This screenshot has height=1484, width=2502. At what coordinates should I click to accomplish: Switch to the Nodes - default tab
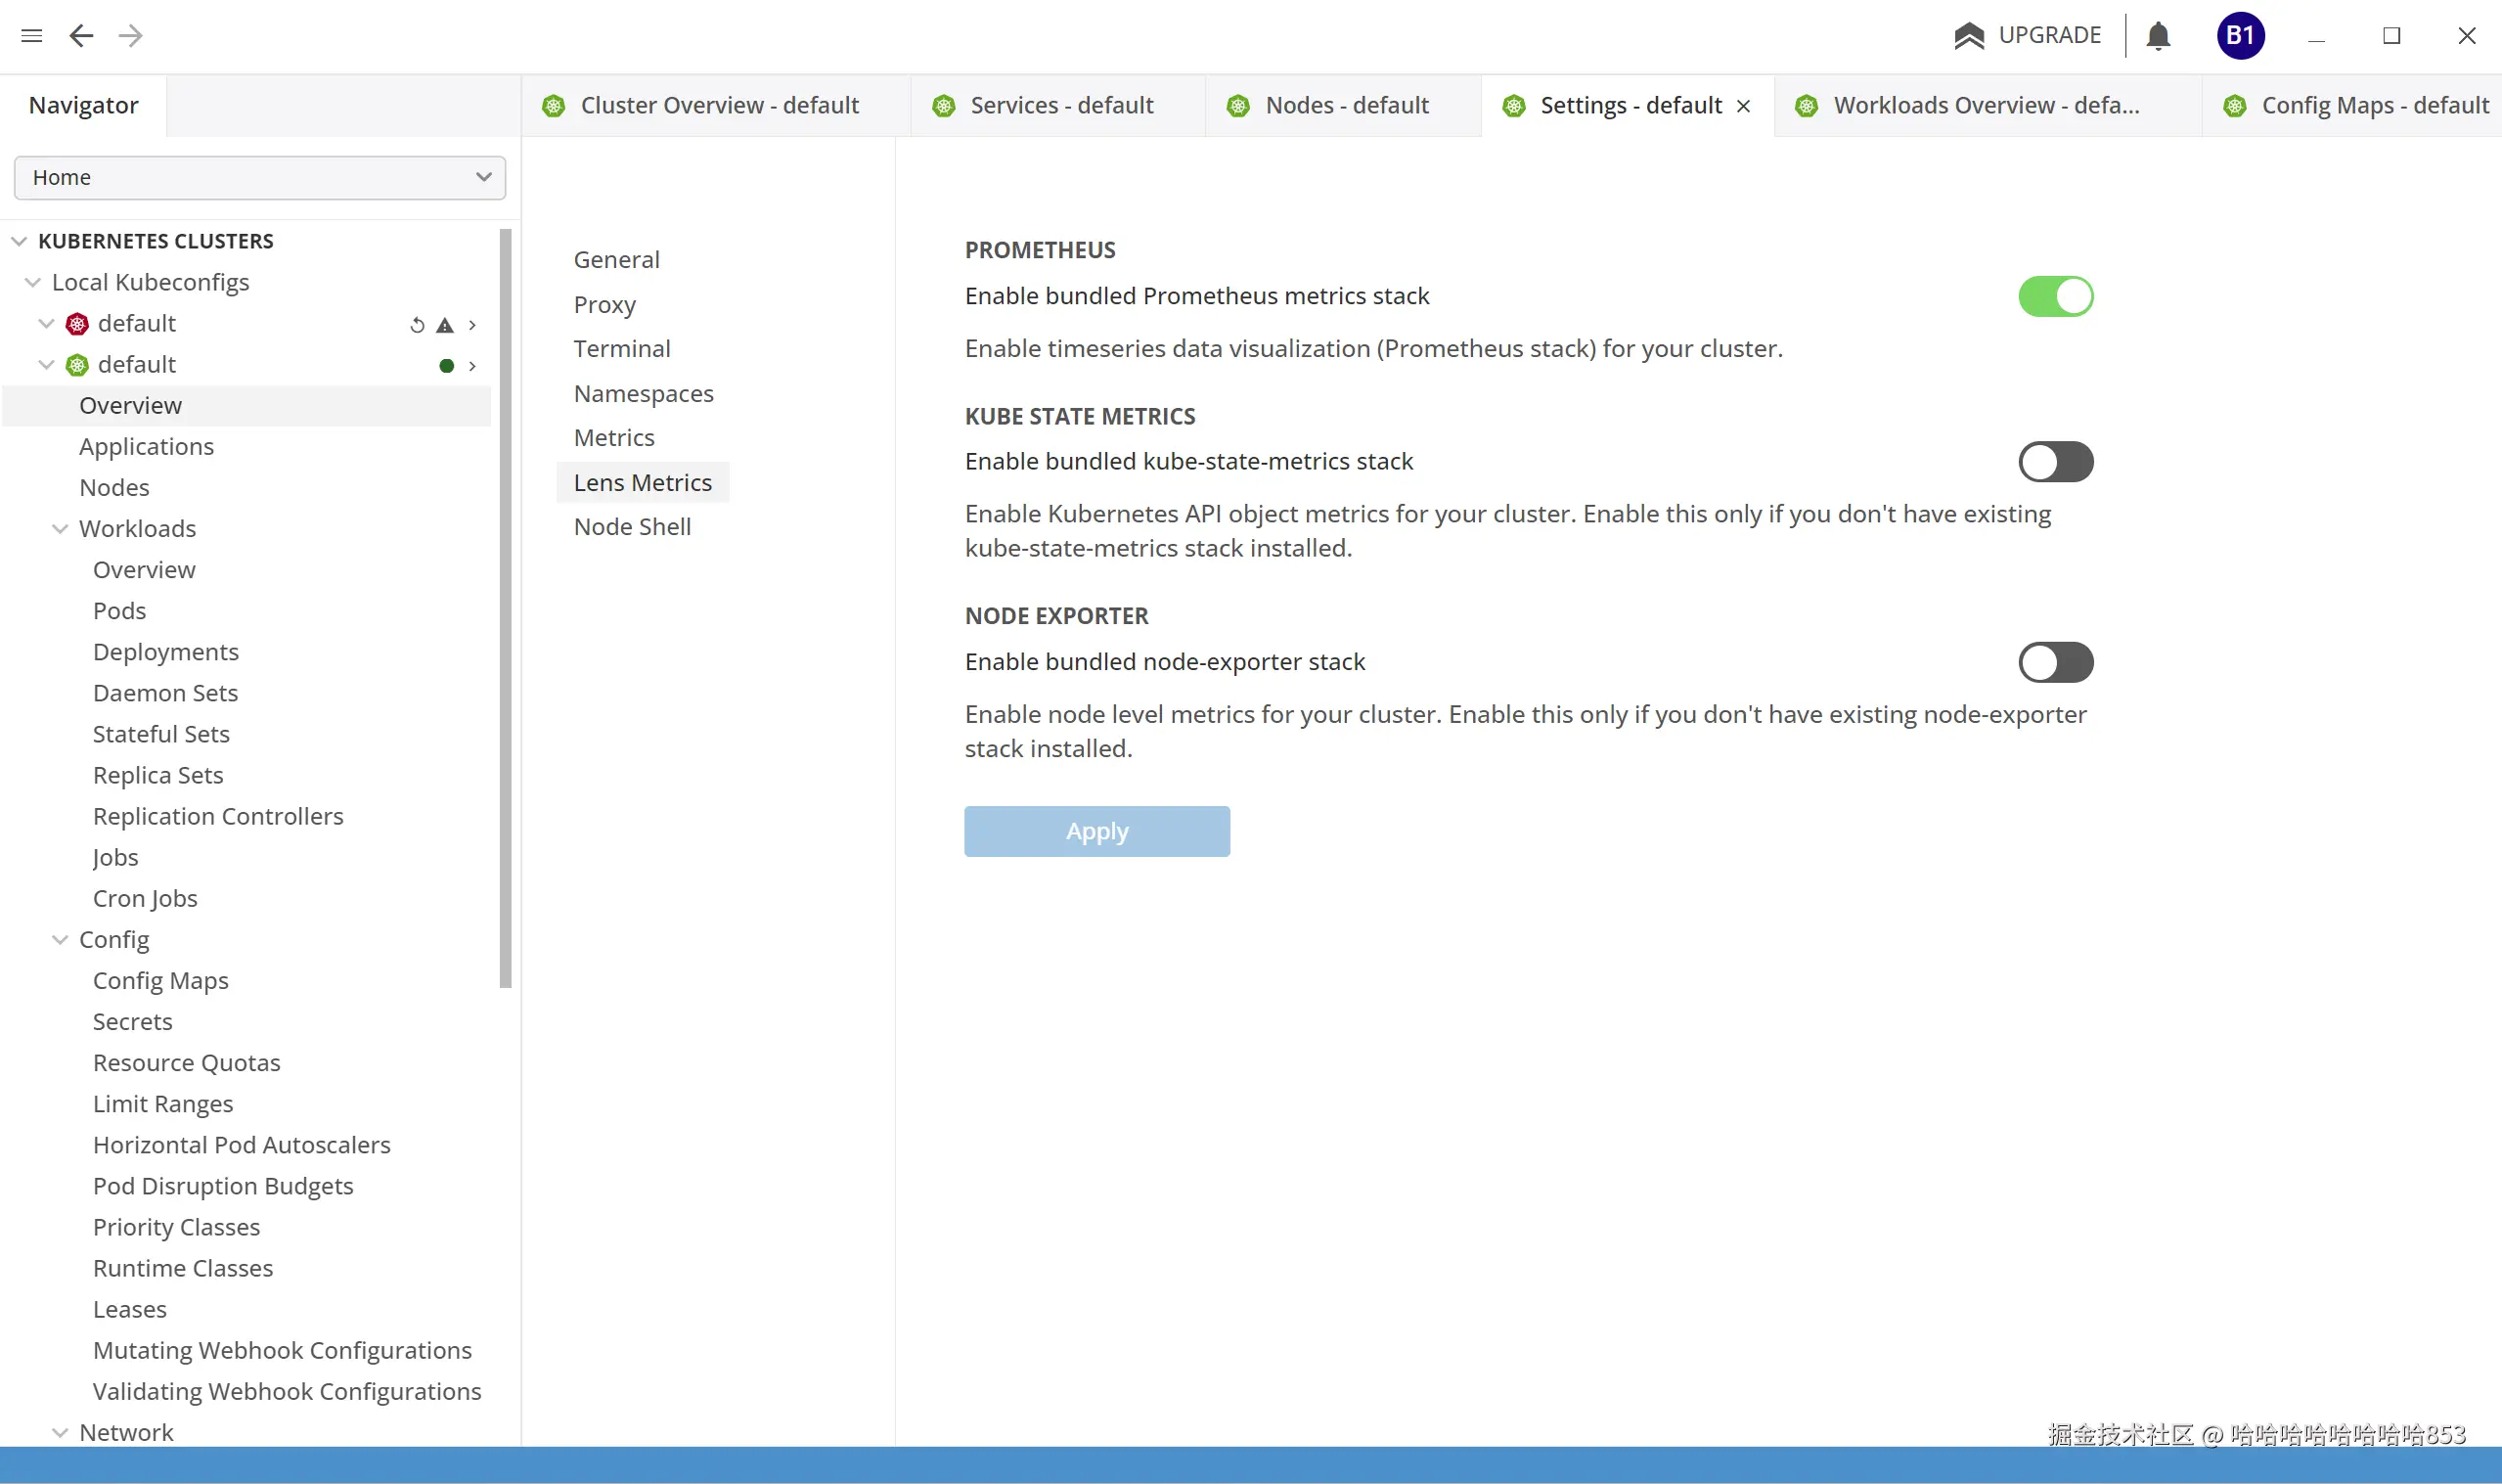click(1346, 106)
